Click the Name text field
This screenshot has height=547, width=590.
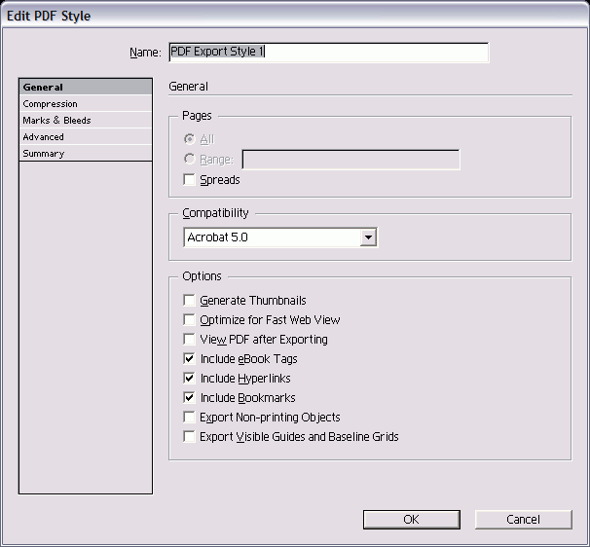point(328,52)
